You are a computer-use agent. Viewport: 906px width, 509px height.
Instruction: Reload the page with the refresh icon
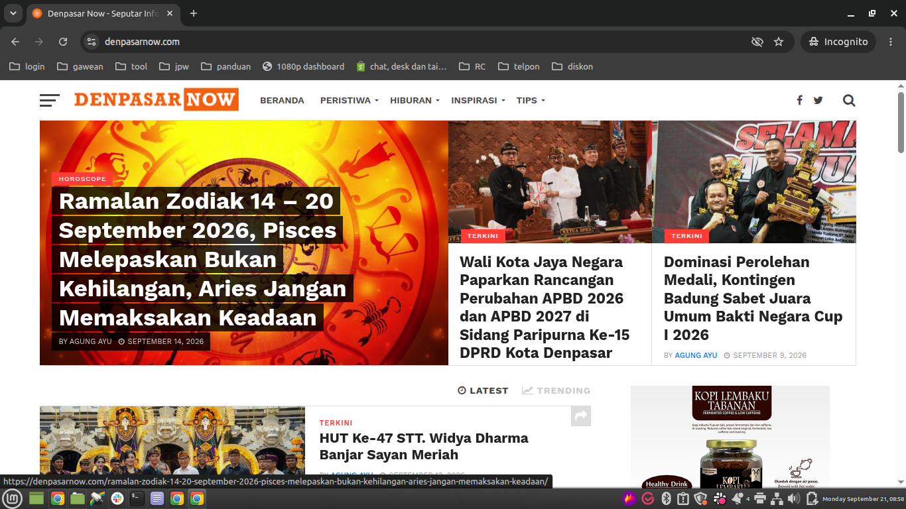[x=63, y=42]
